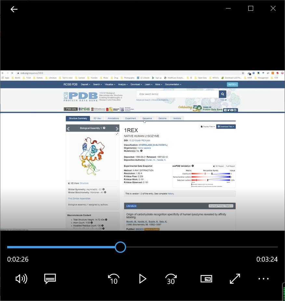The width and height of the screenshot is (285, 301).
Task: Open the subtitles and captions menu
Action: click(x=50, y=279)
